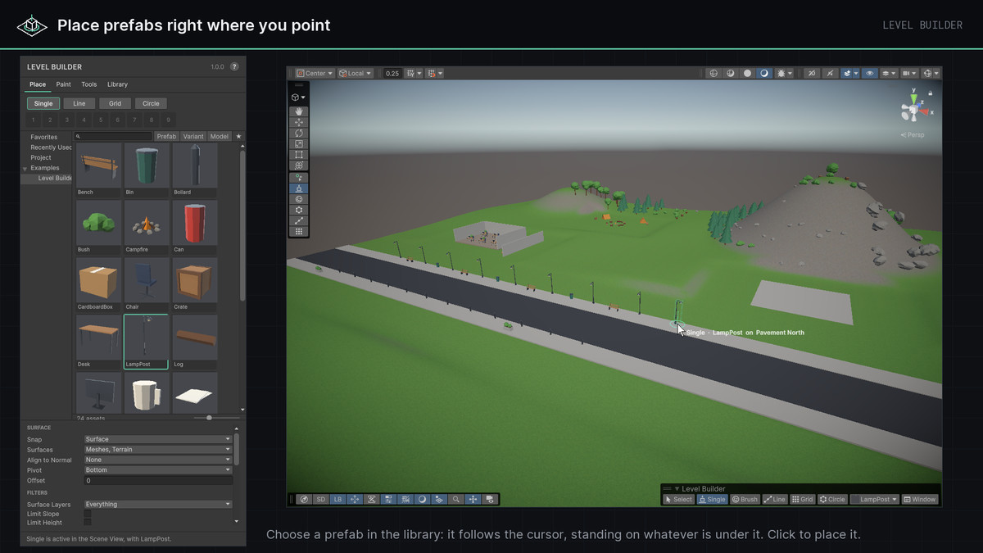The width and height of the screenshot is (983, 553).
Task: Click the Single tool in the scene overlay
Action: pos(712,499)
